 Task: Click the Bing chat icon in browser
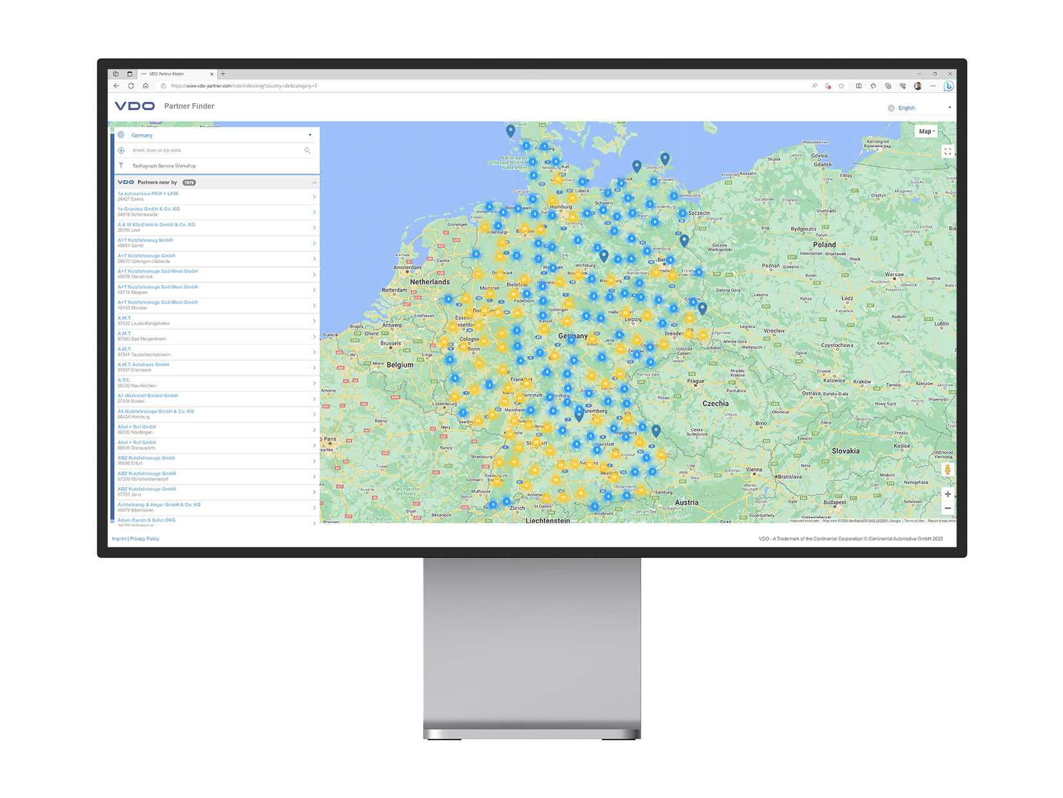pyautogui.click(x=948, y=86)
